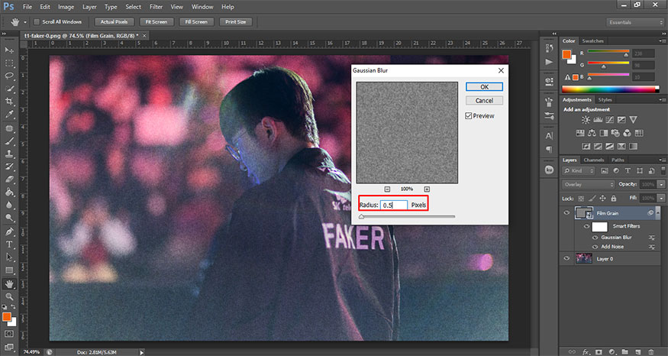The width and height of the screenshot is (668, 356).
Task: Click the Radius slider in Gaussian Blur
Action: 406,217
